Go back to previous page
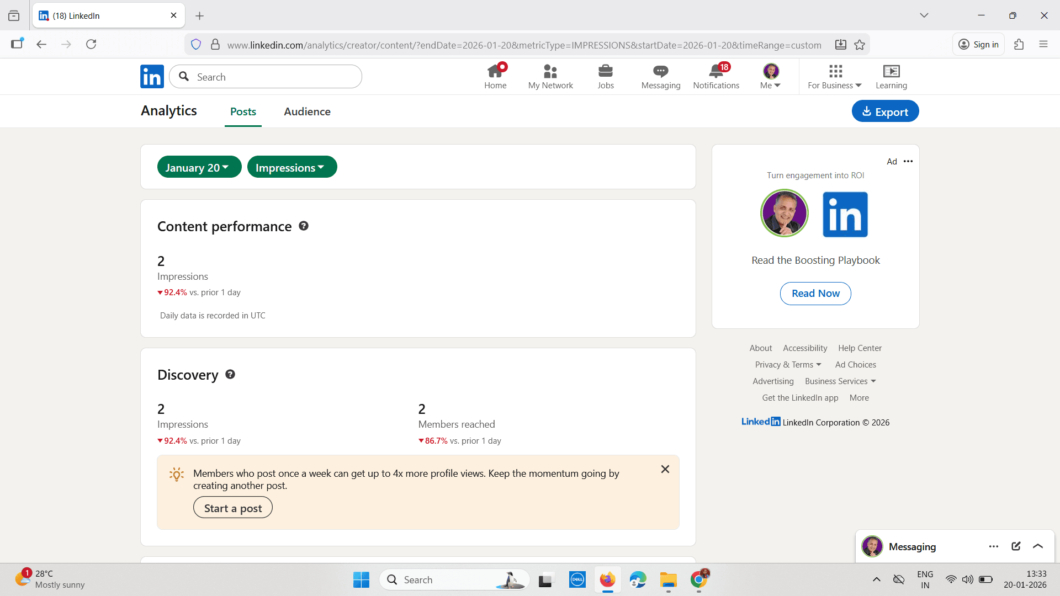Viewport: 1060px width, 596px height. click(41, 44)
